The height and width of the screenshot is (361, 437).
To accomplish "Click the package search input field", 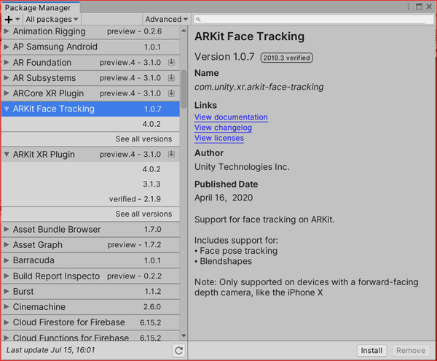I will pyautogui.click(x=314, y=19).
